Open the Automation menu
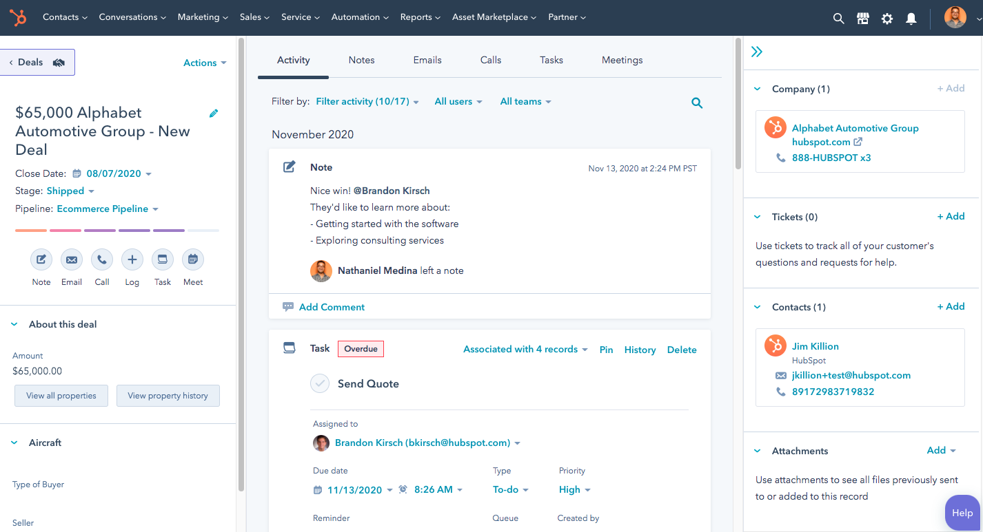The width and height of the screenshot is (983, 532). [359, 17]
